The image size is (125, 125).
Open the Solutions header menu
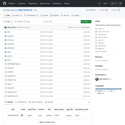(x=22, y=3)
